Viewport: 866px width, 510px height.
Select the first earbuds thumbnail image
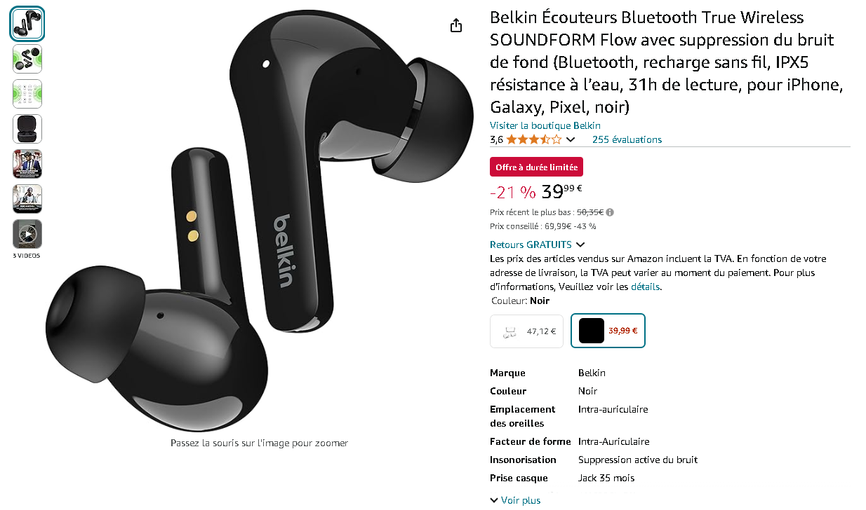[27, 24]
